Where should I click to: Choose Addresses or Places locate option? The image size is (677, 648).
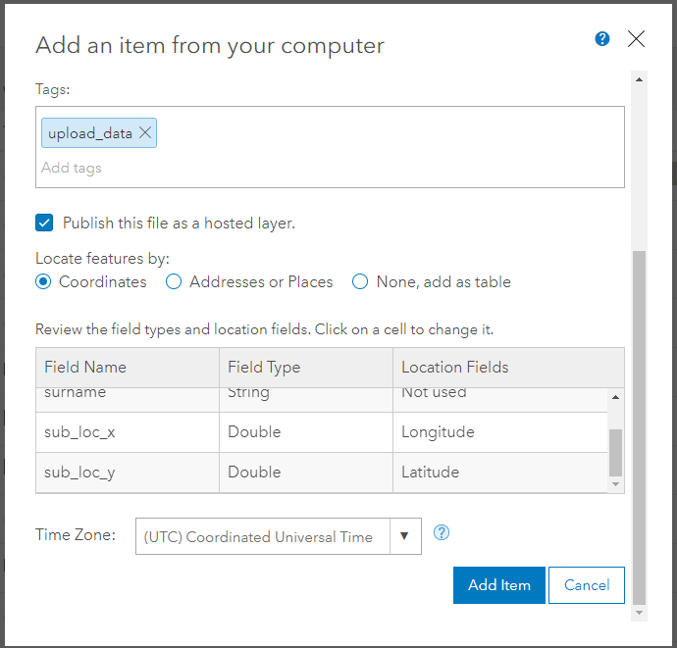(x=174, y=282)
